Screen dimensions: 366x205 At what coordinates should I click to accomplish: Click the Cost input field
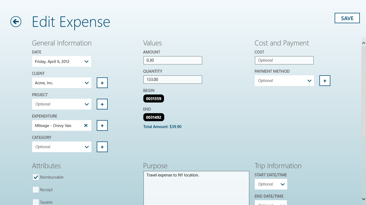tap(284, 60)
